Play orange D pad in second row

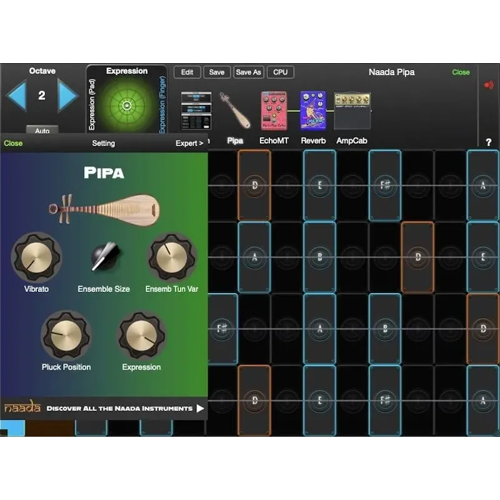pos(417,257)
